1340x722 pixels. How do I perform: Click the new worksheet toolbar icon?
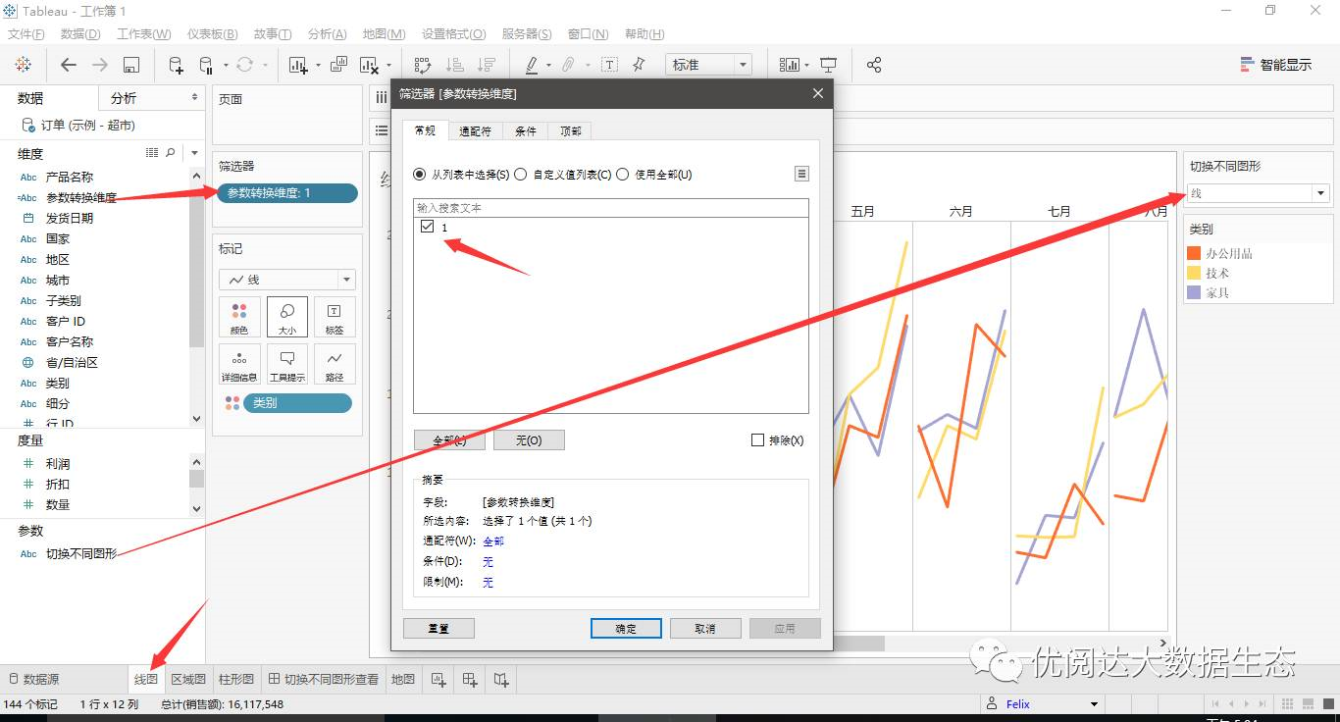click(298, 65)
